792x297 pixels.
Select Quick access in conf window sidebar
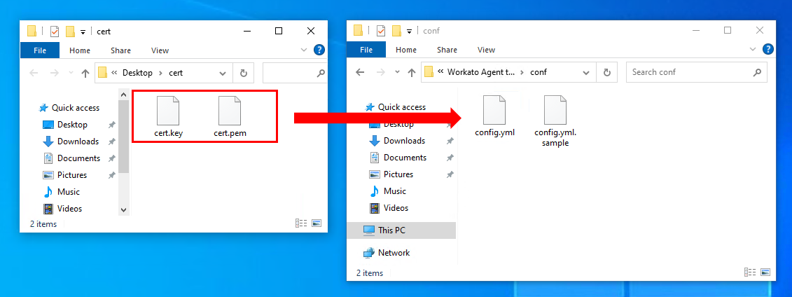point(396,107)
